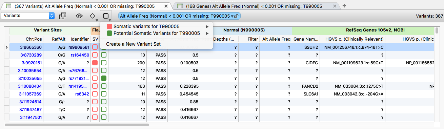444x129 pixels.
Task: Toggle red flag checkbox for row 3:11924614
Action: pyautogui.click(x=95, y=102)
